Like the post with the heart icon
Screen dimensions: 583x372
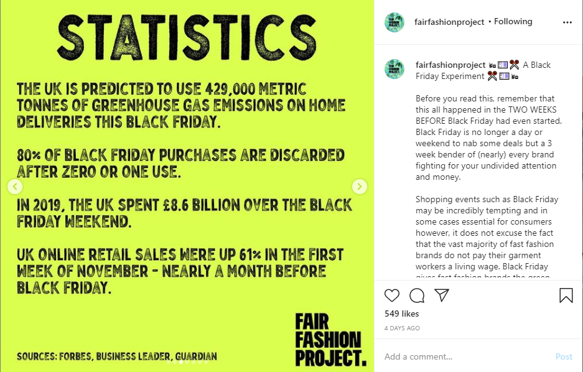point(392,295)
